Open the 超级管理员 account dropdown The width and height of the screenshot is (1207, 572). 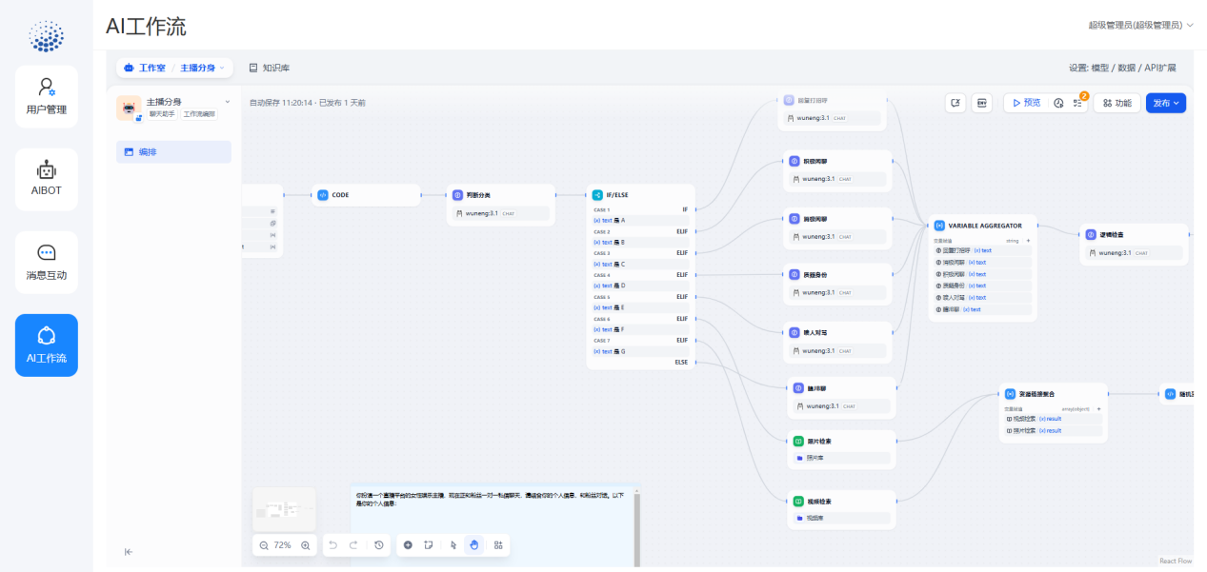(1140, 25)
